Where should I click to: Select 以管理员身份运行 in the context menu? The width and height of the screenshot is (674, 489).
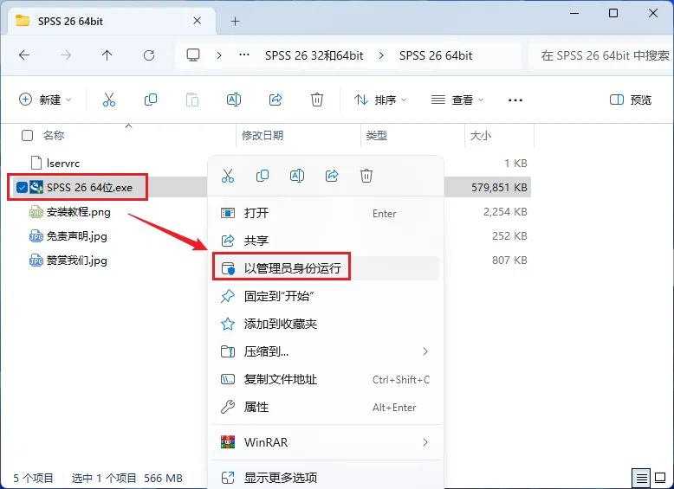click(x=326, y=268)
